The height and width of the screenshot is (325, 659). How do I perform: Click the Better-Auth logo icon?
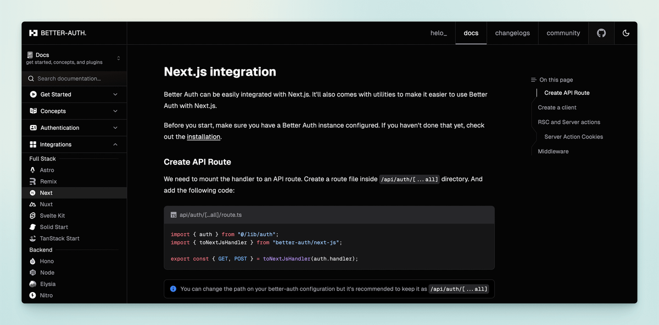33,33
